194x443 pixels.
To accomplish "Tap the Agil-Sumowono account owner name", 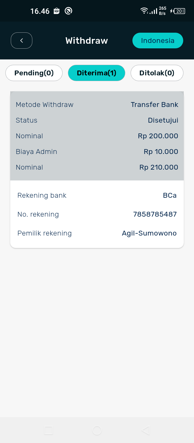I will [149, 233].
